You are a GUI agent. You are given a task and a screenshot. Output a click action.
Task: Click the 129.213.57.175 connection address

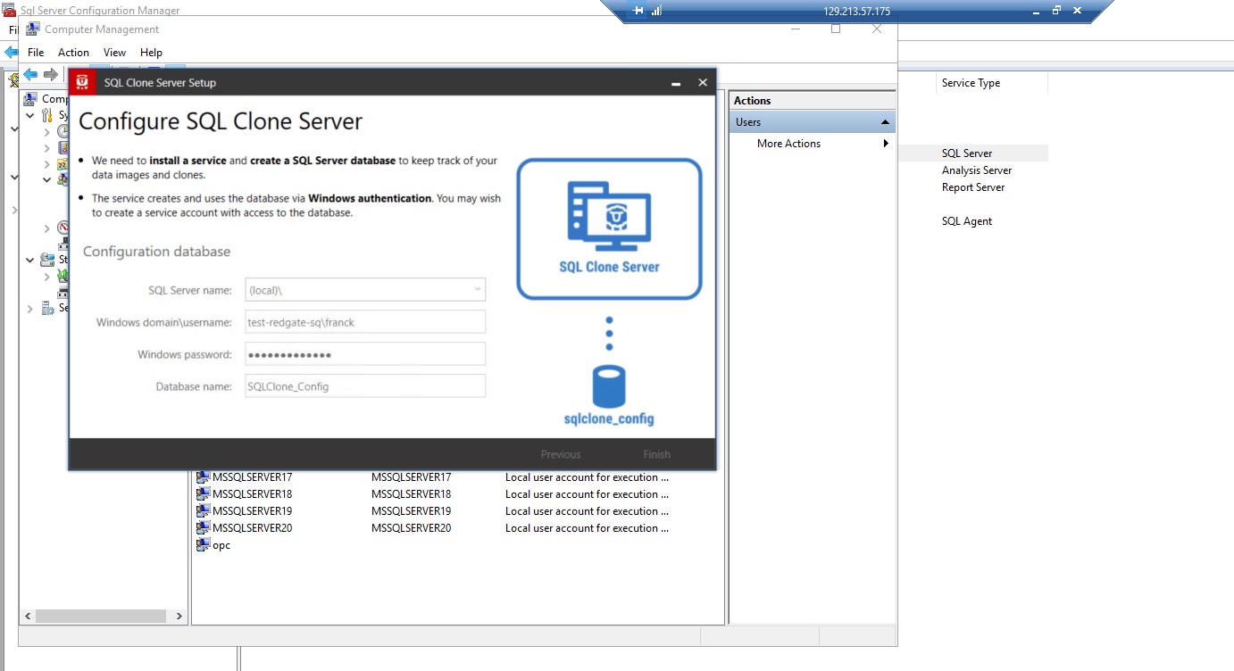coord(856,12)
